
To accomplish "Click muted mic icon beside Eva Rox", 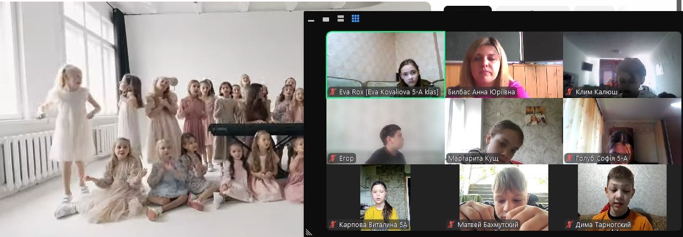I will pos(333,92).
